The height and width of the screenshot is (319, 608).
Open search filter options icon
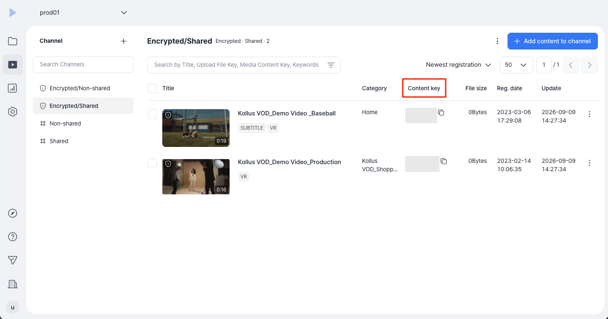pos(331,65)
